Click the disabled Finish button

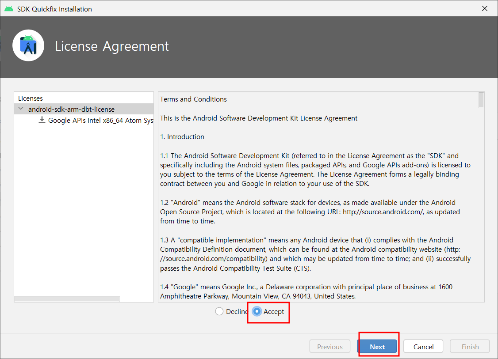470,347
